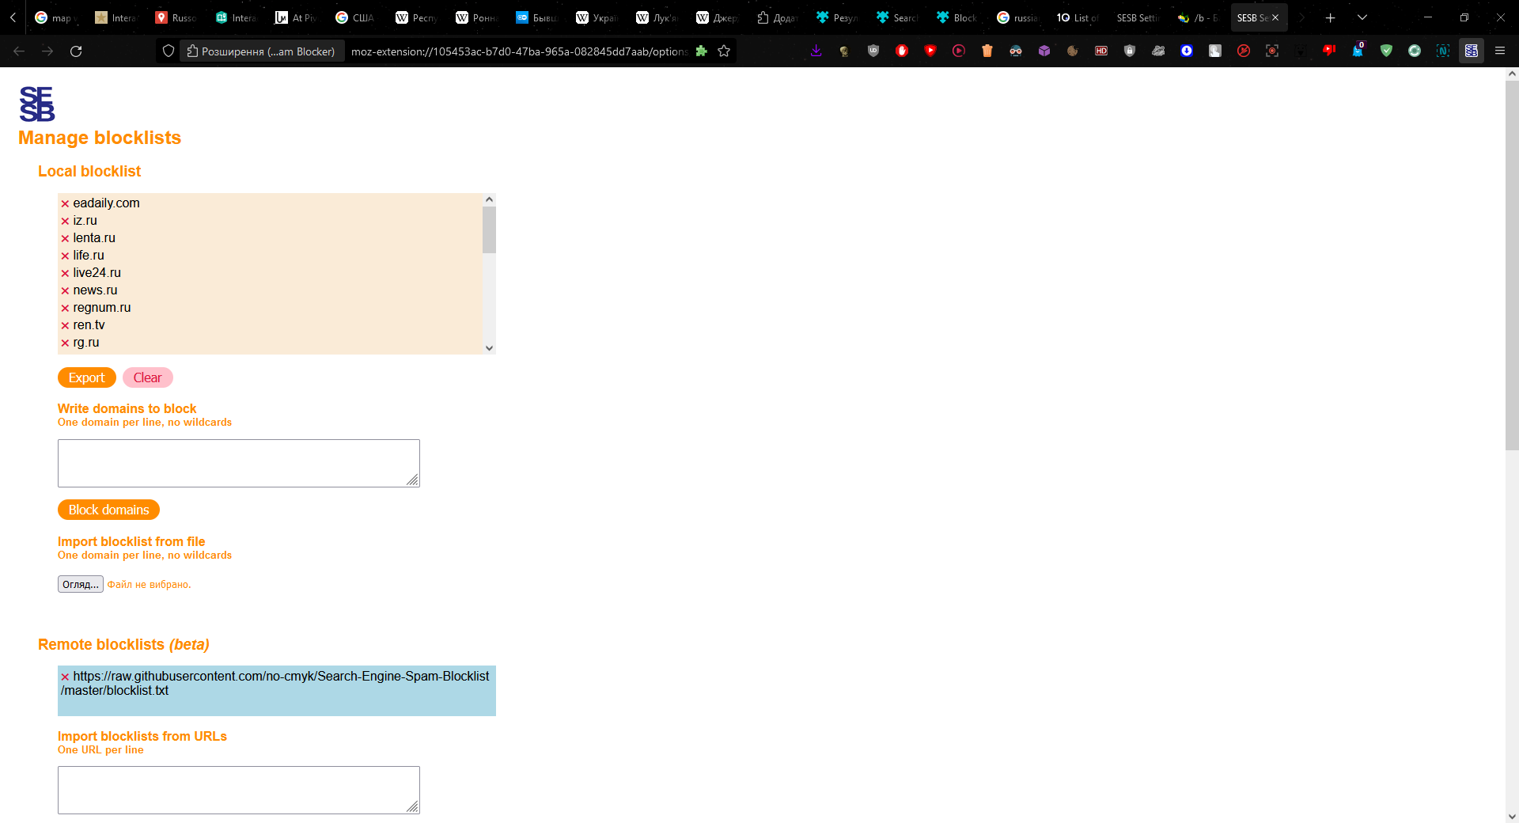Click the tracking protection shield in address bar
The height and width of the screenshot is (823, 1519).
(x=169, y=51)
